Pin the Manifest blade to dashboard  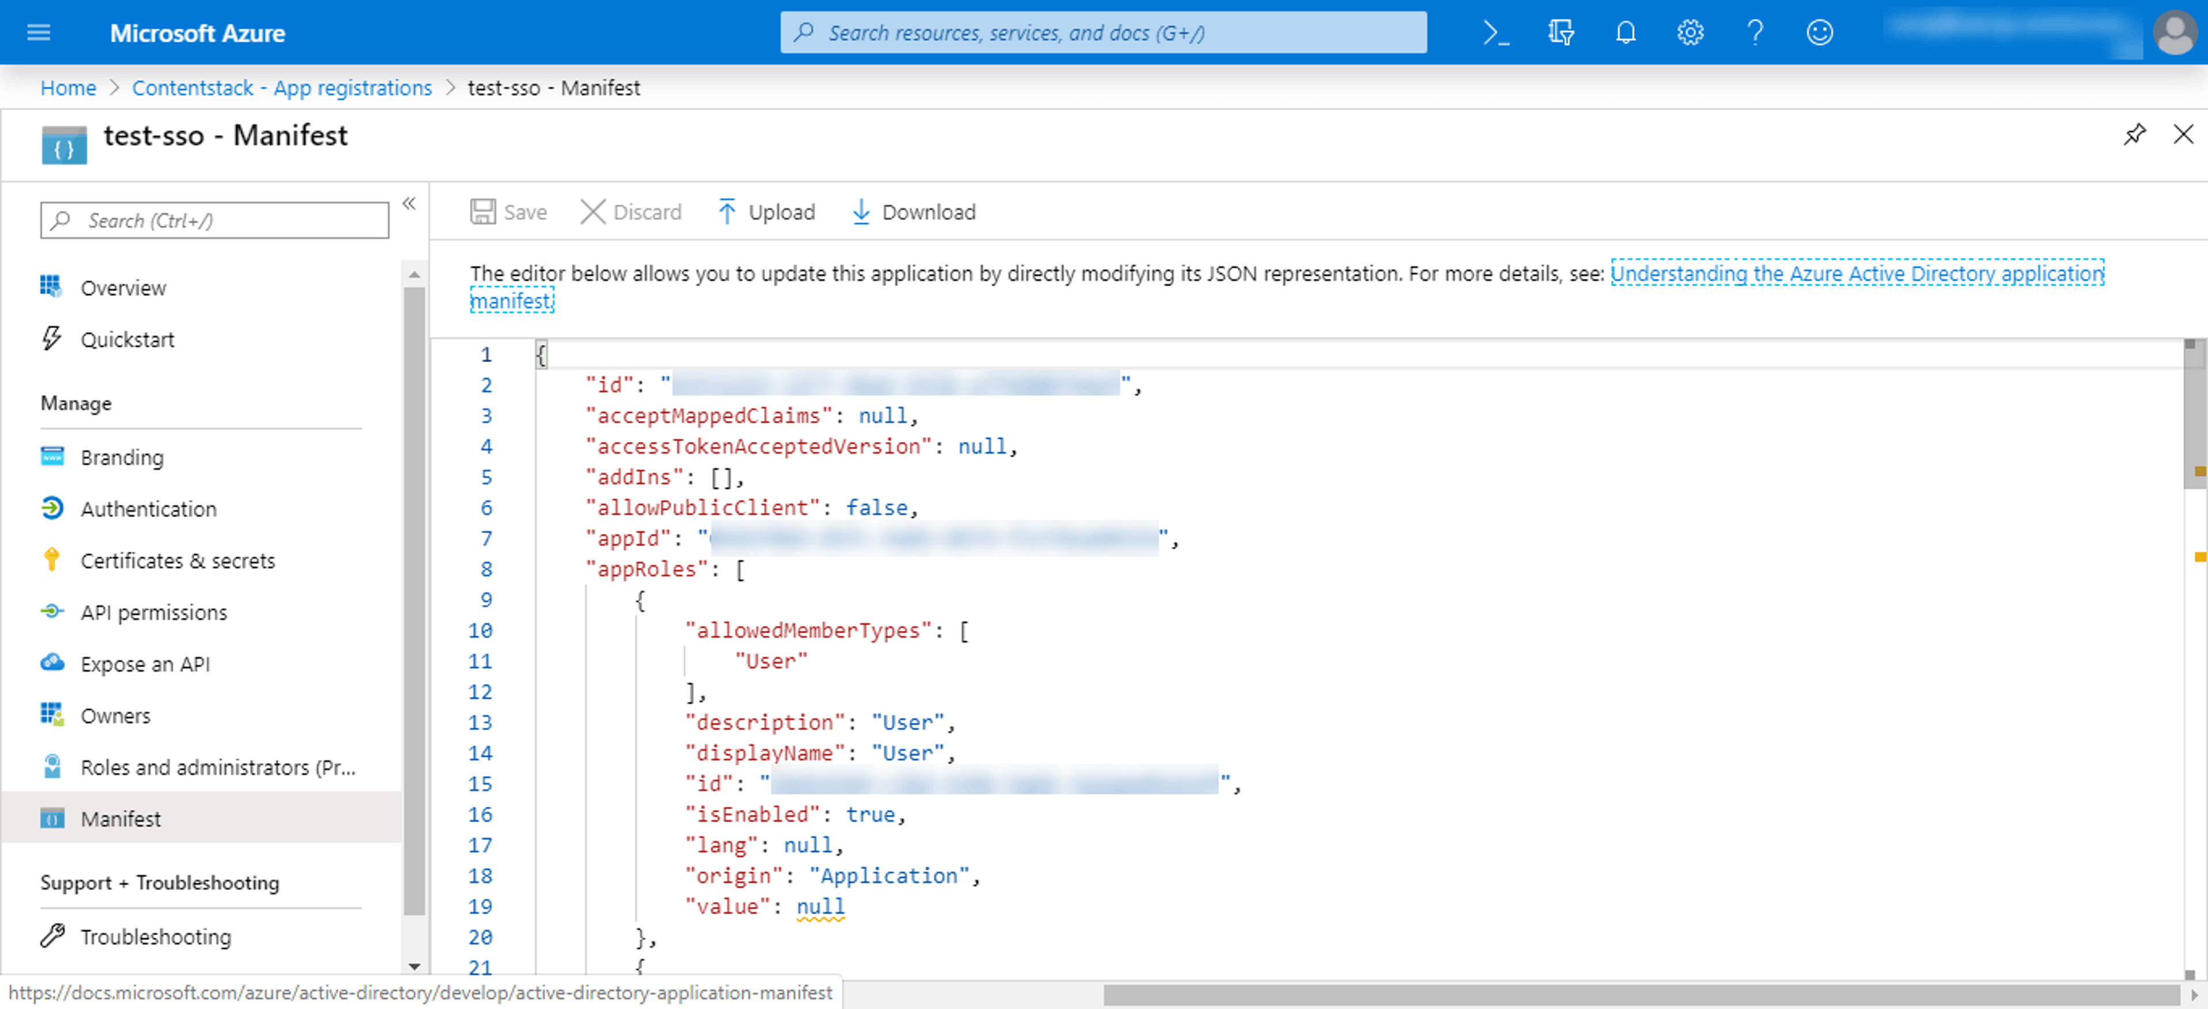coord(2134,134)
